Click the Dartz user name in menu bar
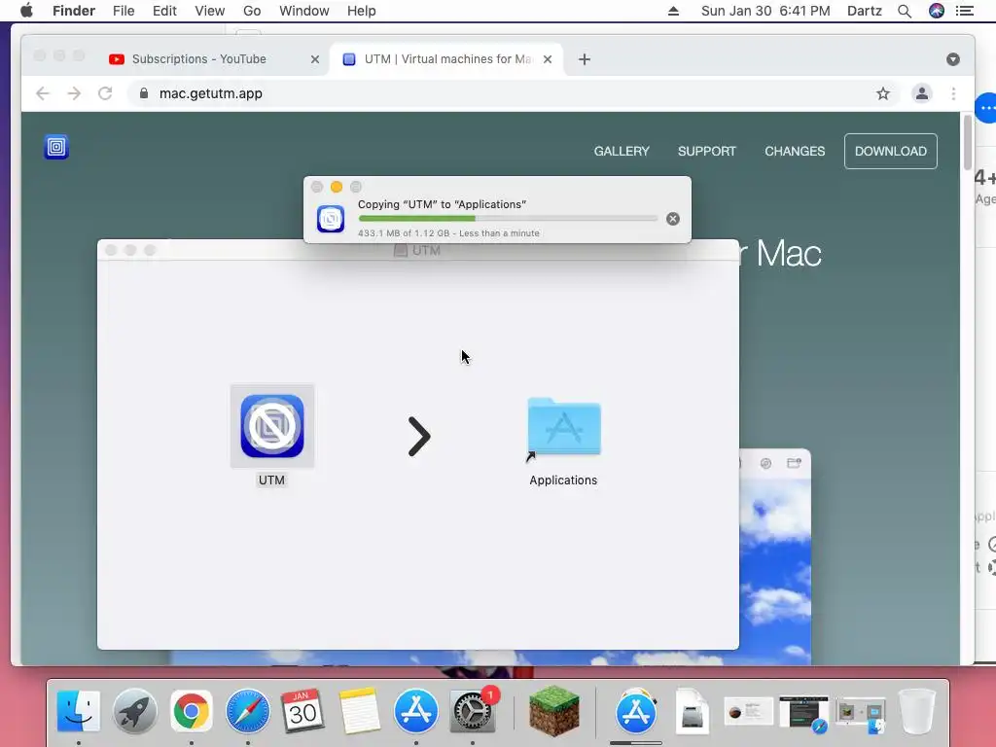 tap(865, 11)
